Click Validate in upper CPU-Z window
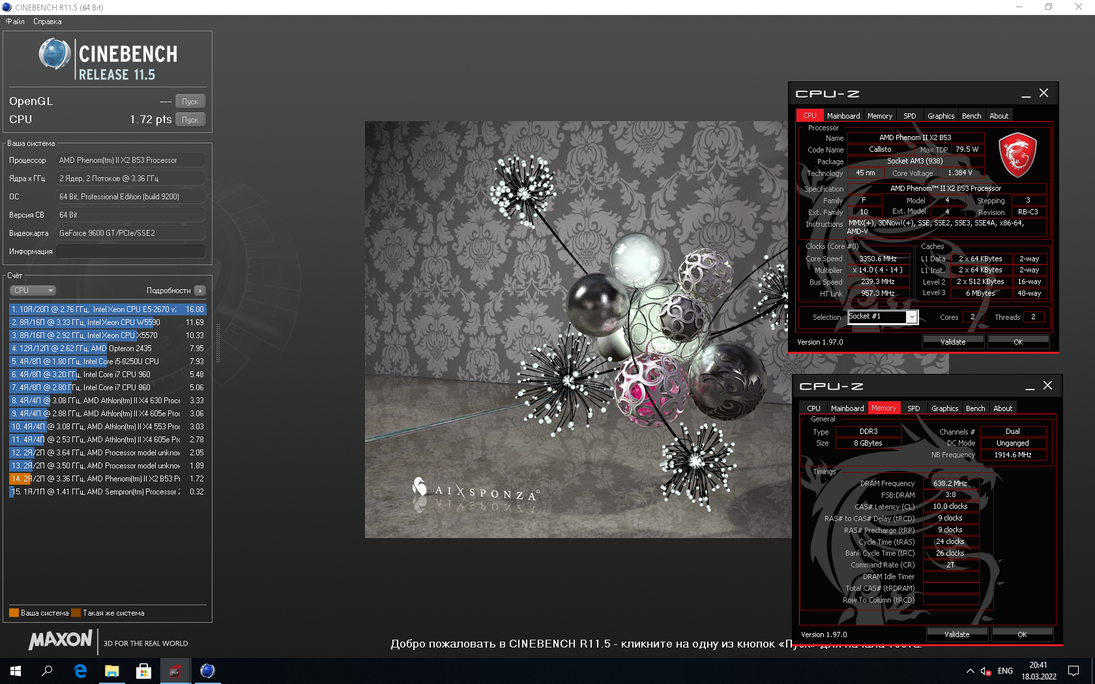Screen dimensions: 1095x684 point(953,342)
